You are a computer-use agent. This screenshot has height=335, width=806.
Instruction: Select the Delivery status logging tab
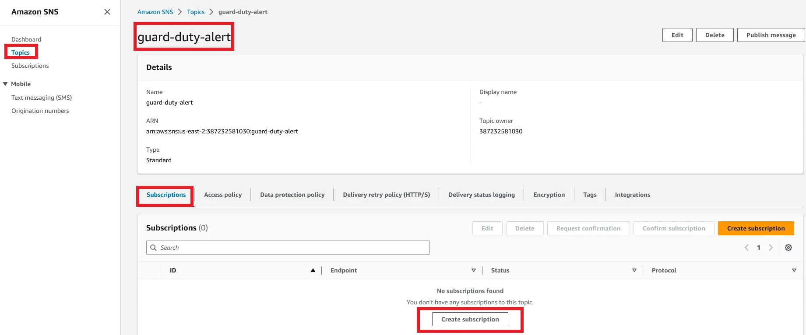coord(481,195)
